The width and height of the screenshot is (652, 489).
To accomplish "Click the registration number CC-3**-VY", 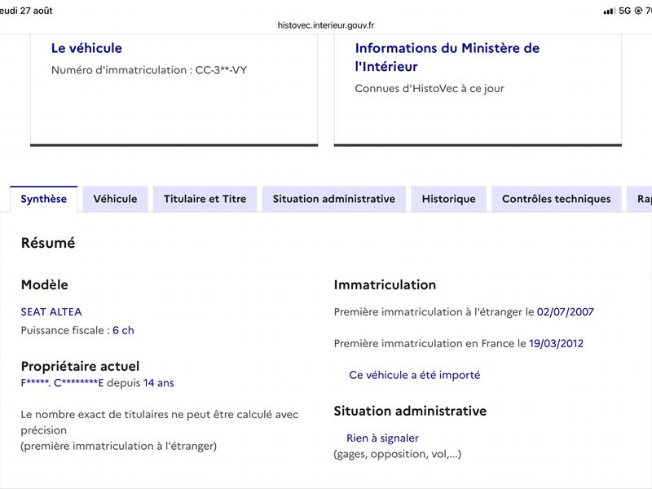I will coord(221,70).
